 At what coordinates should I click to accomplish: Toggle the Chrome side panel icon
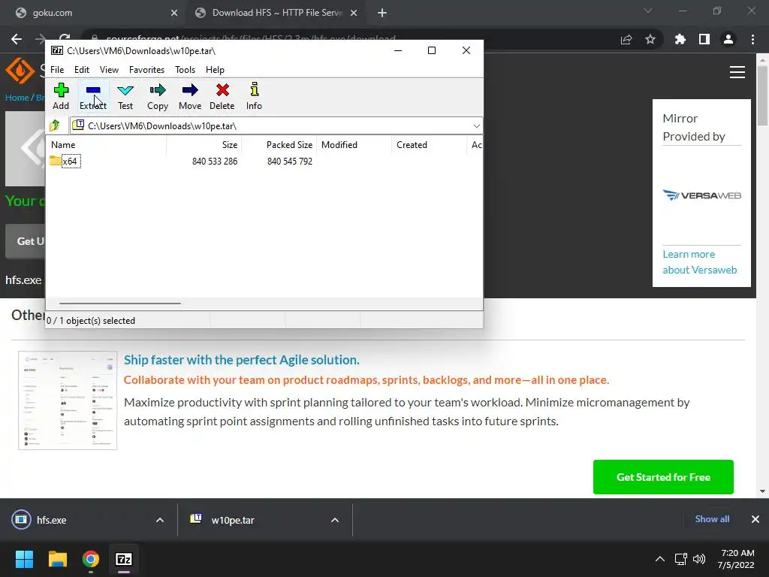(x=704, y=39)
